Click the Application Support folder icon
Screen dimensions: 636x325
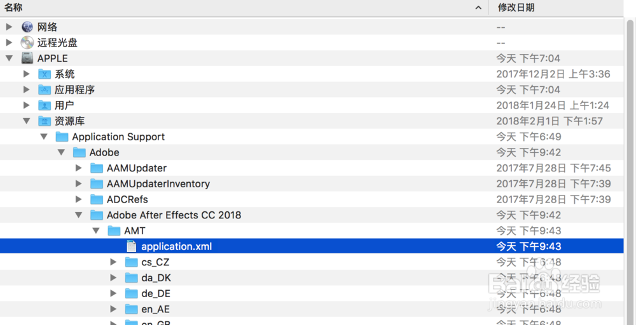click(62, 137)
